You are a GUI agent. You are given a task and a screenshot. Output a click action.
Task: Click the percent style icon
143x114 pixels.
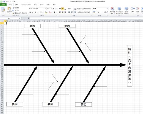point(98,12)
